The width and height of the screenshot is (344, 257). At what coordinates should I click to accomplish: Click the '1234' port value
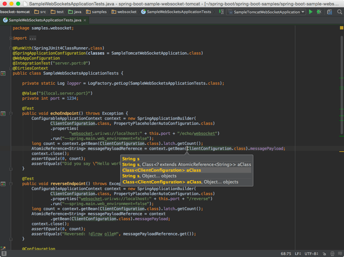72,98
